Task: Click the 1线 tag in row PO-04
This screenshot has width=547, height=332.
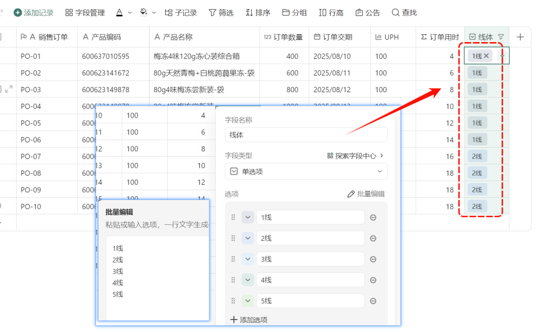Action: point(477,106)
